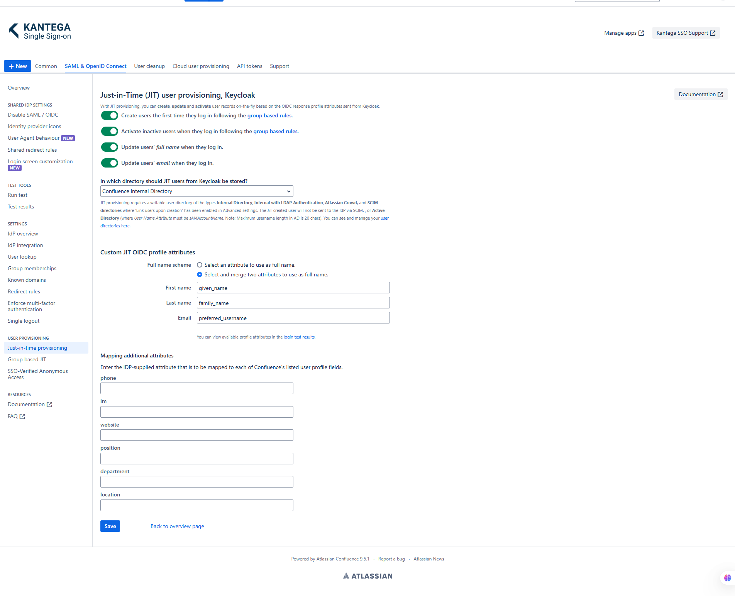Click the Last name input field
Viewport: 735px width, 596px height.
click(293, 303)
